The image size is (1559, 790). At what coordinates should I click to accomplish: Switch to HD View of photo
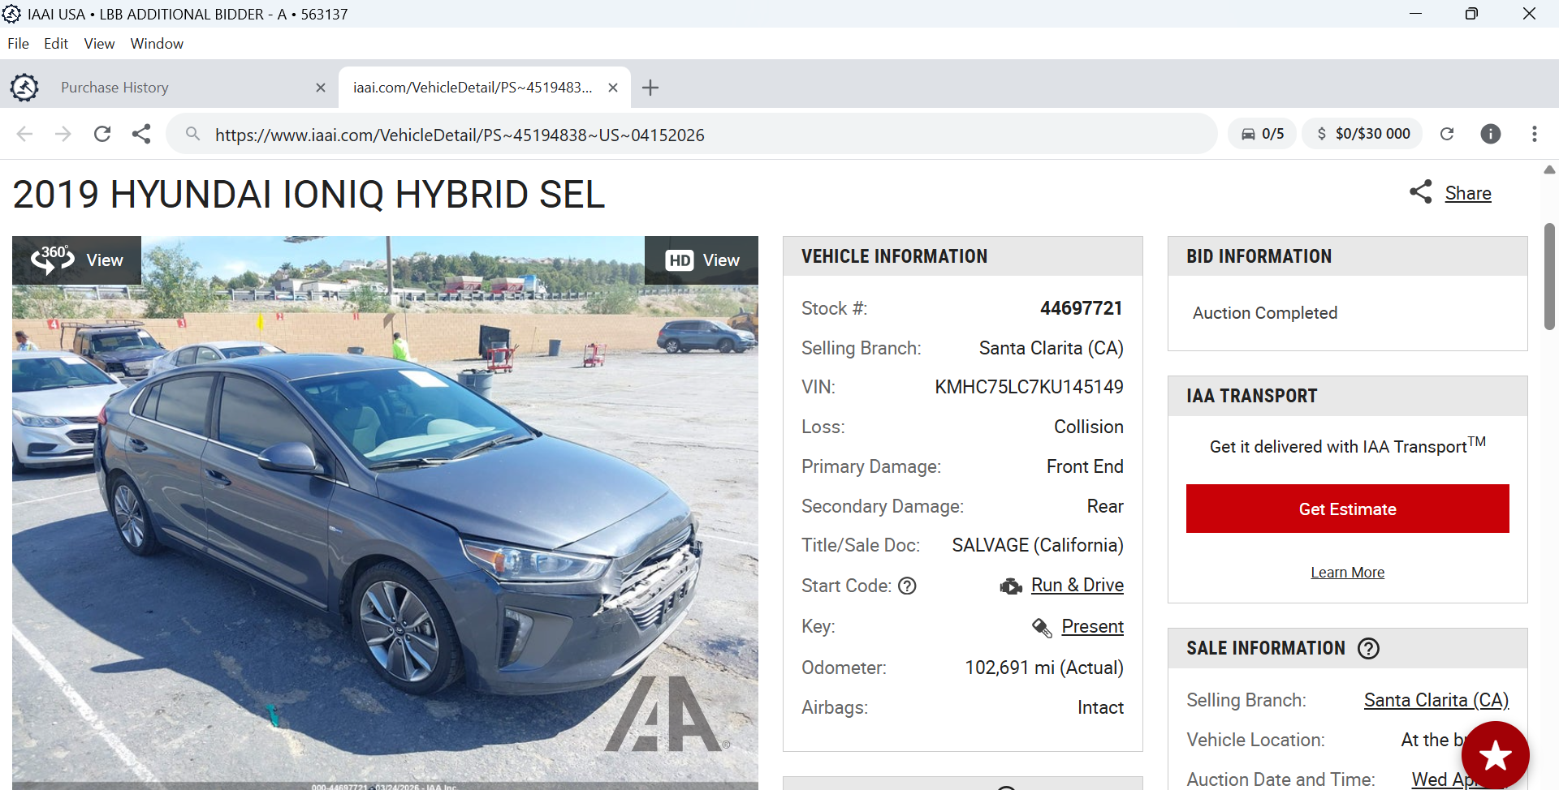[x=702, y=260]
